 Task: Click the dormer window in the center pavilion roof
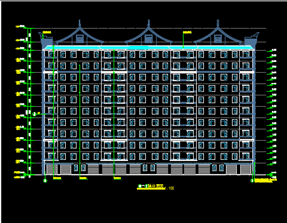pyautogui.click(x=148, y=39)
